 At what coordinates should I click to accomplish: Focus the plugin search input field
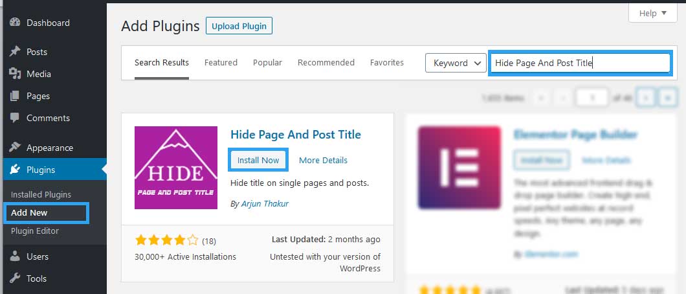coord(580,63)
